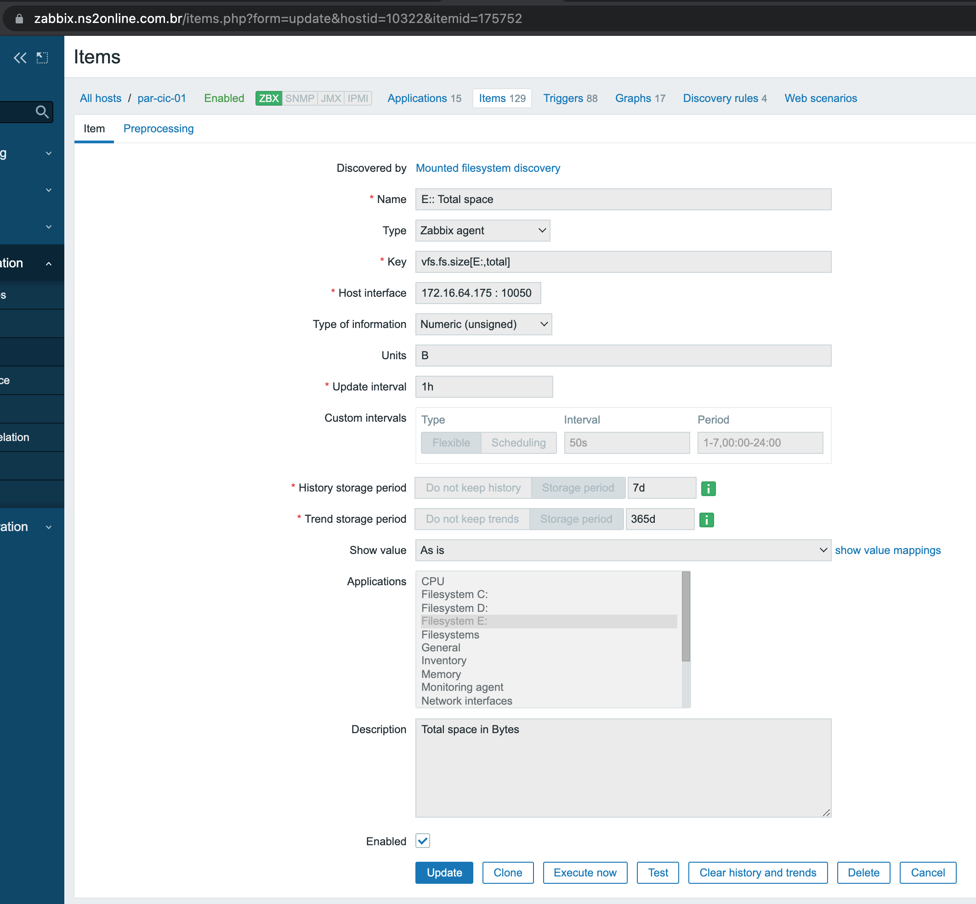This screenshot has height=904, width=976.
Task: Open par-cic-01 host link
Action: point(161,98)
